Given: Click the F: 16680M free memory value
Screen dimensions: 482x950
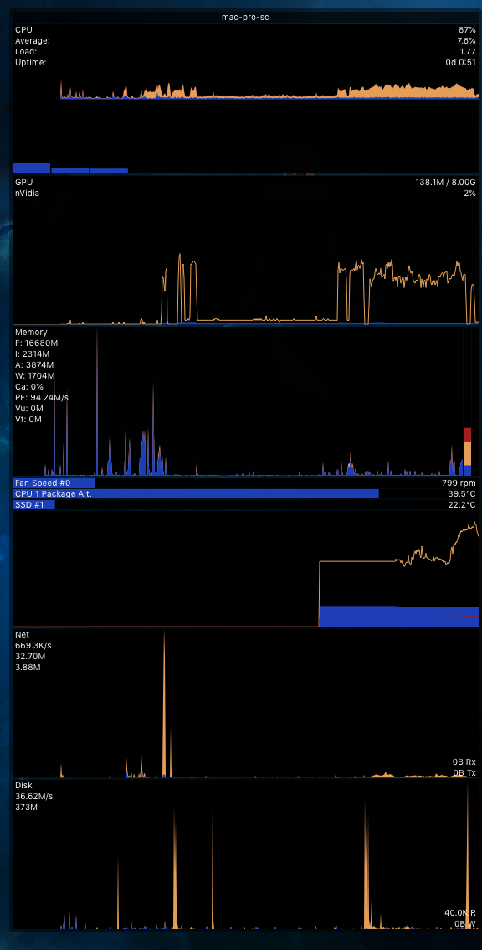Looking at the screenshot, I should [x=36, y=343].
